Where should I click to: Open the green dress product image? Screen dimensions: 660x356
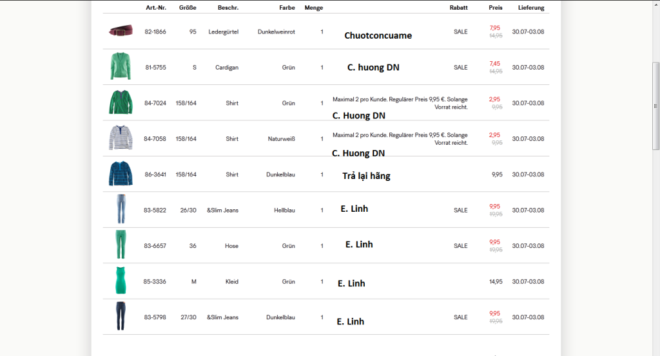click(x=121, y=281)
